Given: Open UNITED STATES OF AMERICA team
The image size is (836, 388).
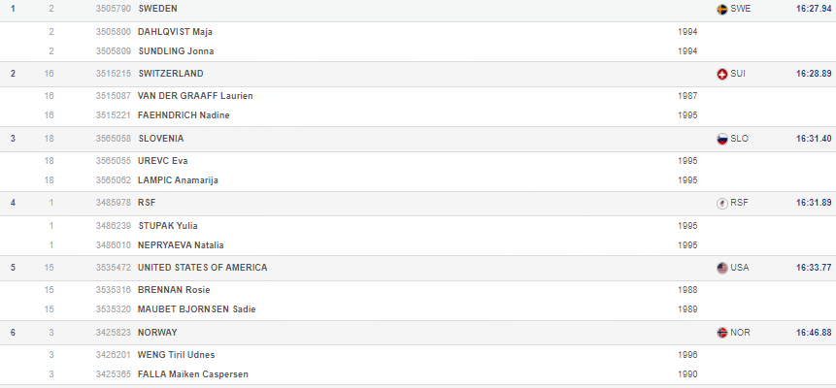Looking at the screenshot, I should 202,268.
